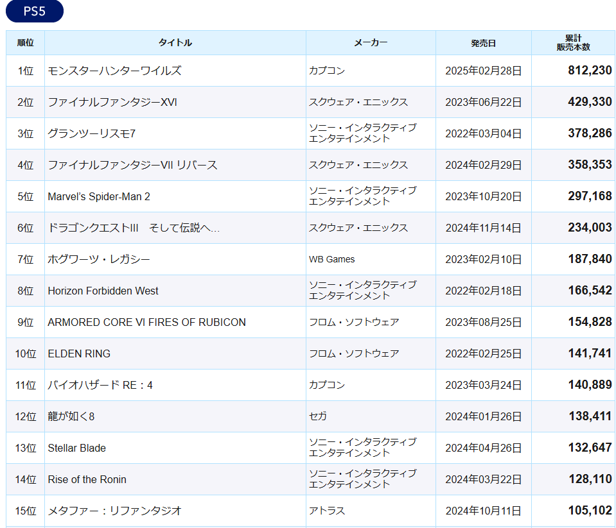The width and height of the screenshot is (616, 528).
Task: Click maker カプコン in Monster Hunter row
Action: [327, 71]
